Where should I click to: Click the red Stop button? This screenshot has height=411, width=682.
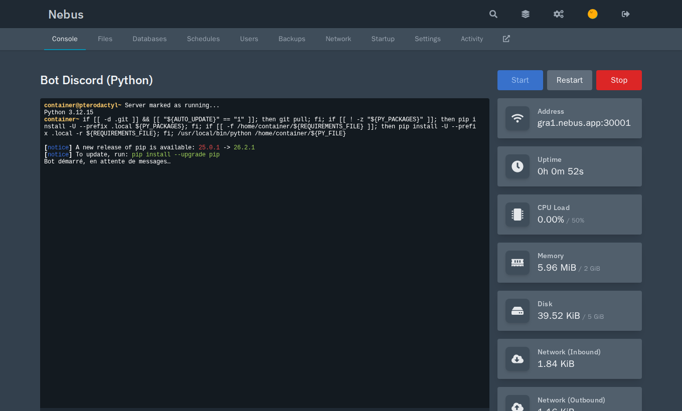[x=619, y=80]
